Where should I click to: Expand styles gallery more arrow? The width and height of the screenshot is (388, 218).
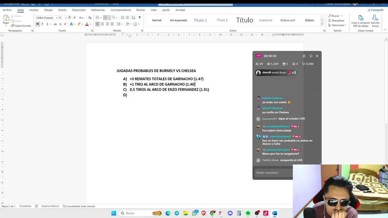(x=322, y=24)
